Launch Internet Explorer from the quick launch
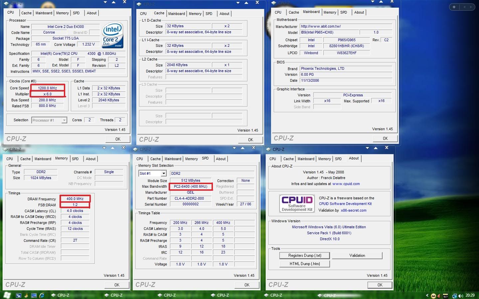The width and height of the screenshot is (479, 299). pos(42,295)
